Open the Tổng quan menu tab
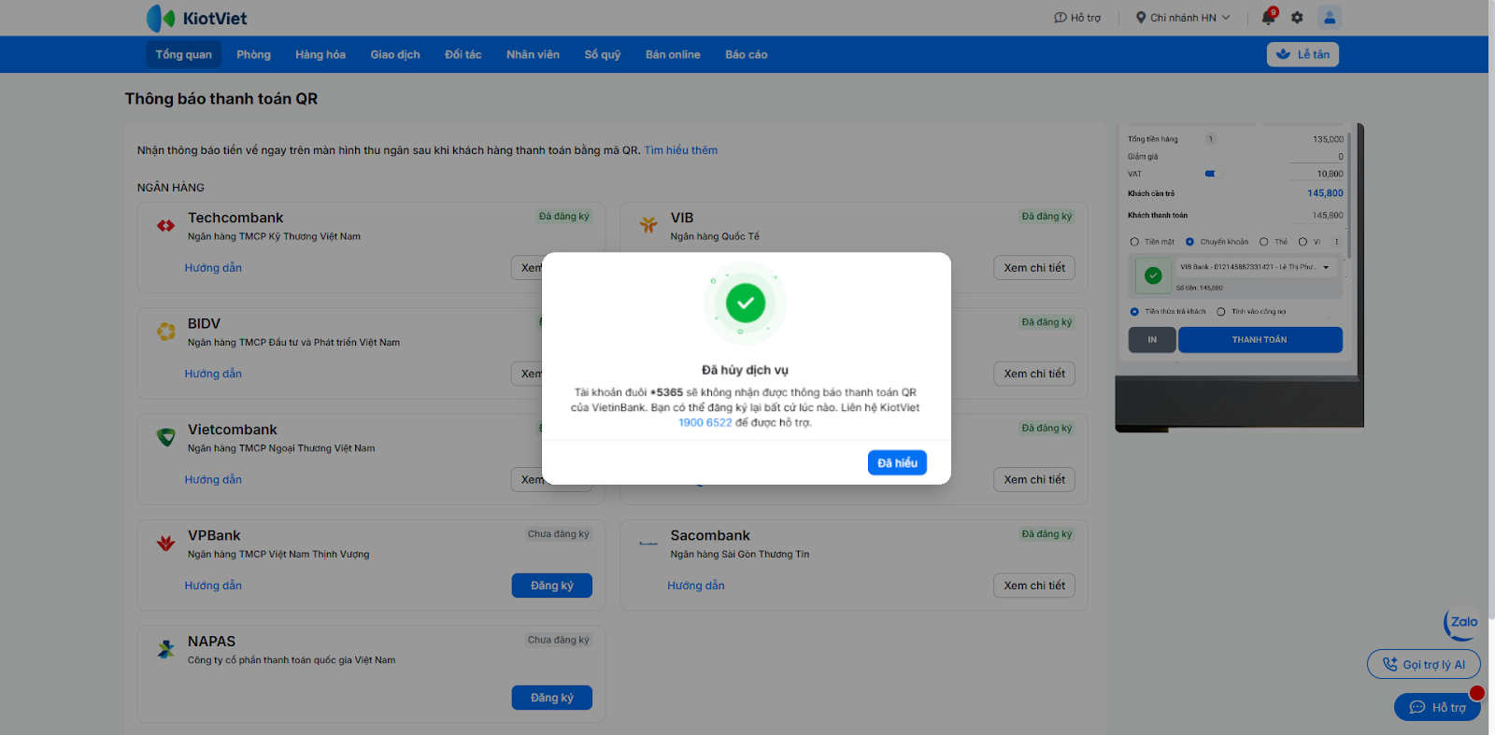Viewport: 1495px width, 735px height. point(183,54)
